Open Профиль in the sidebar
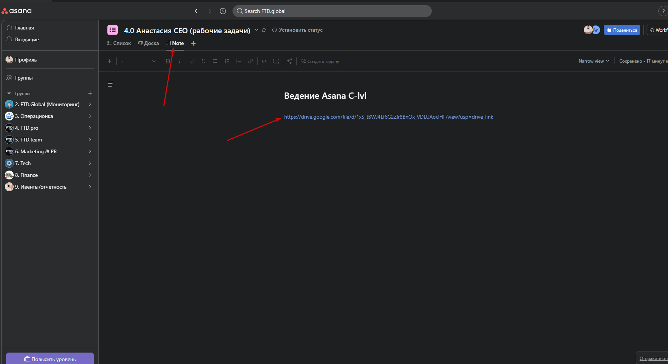Viewport: 668px width, 364px height. [x=50, y=60]
